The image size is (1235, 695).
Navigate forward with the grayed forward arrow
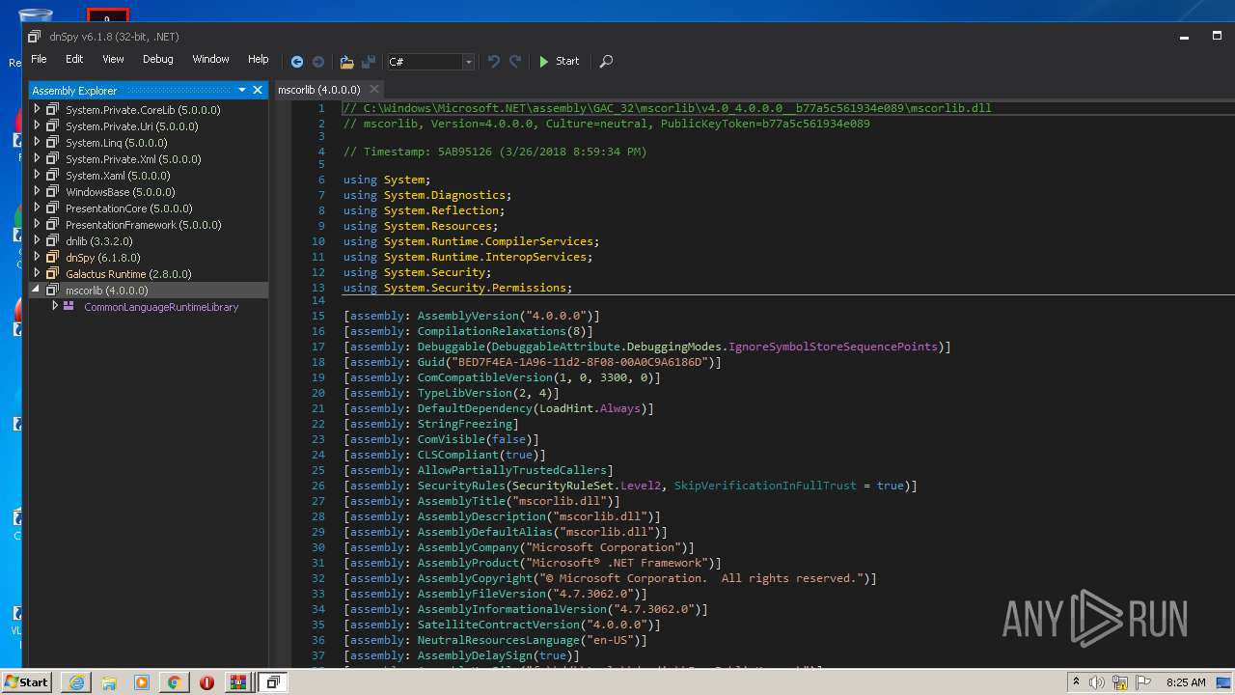(x=318, y=61)
